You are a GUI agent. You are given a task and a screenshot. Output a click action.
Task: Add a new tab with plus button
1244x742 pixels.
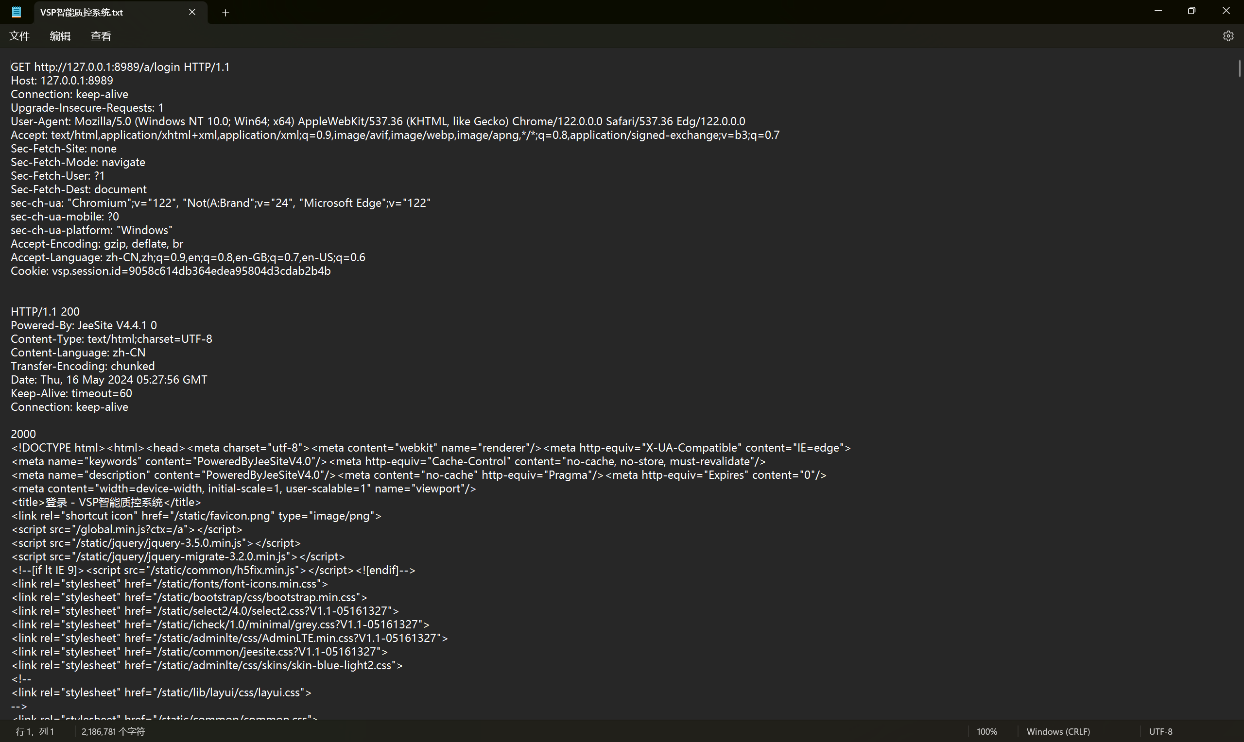(225, 13)
